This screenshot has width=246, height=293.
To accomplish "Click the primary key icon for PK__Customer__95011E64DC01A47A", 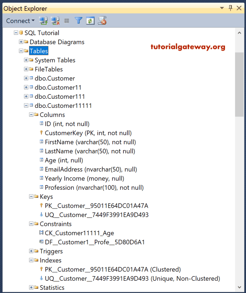I will coord(41,206).
